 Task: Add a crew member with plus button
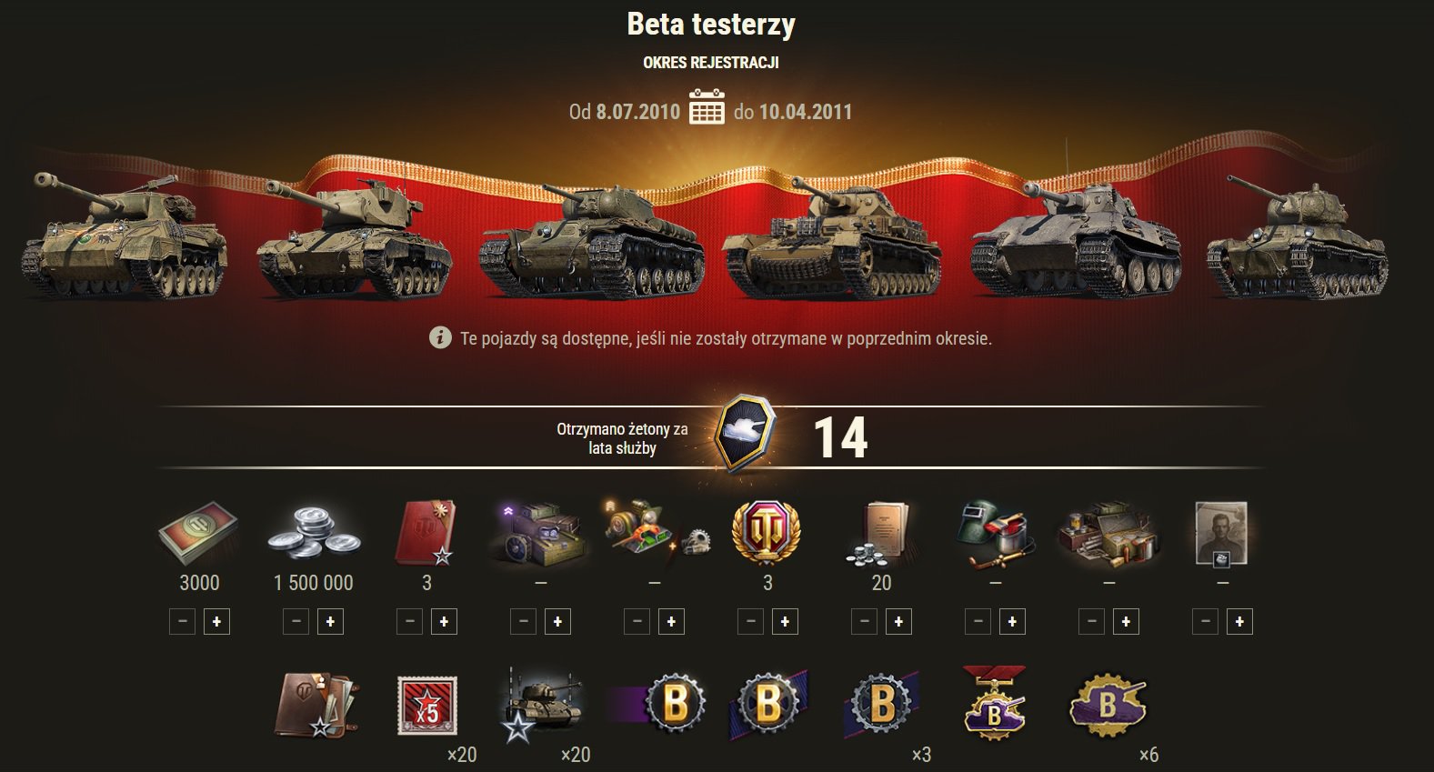pos(1239,622)
